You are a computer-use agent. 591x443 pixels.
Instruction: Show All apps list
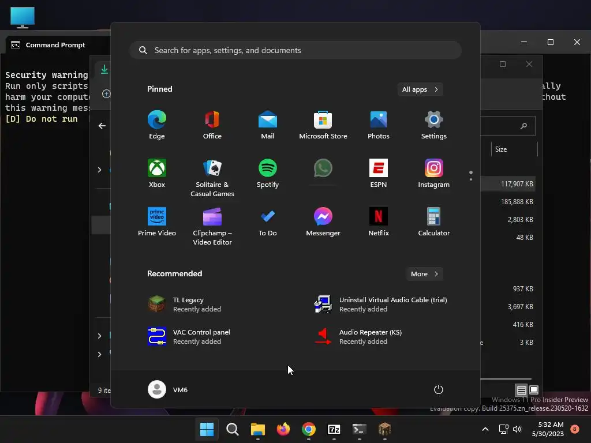coord(420,89)
